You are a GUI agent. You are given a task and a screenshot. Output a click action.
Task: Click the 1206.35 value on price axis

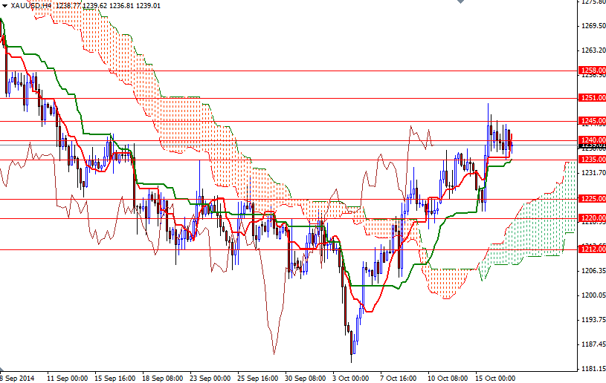pyautogui.click(x=592, y=271)
